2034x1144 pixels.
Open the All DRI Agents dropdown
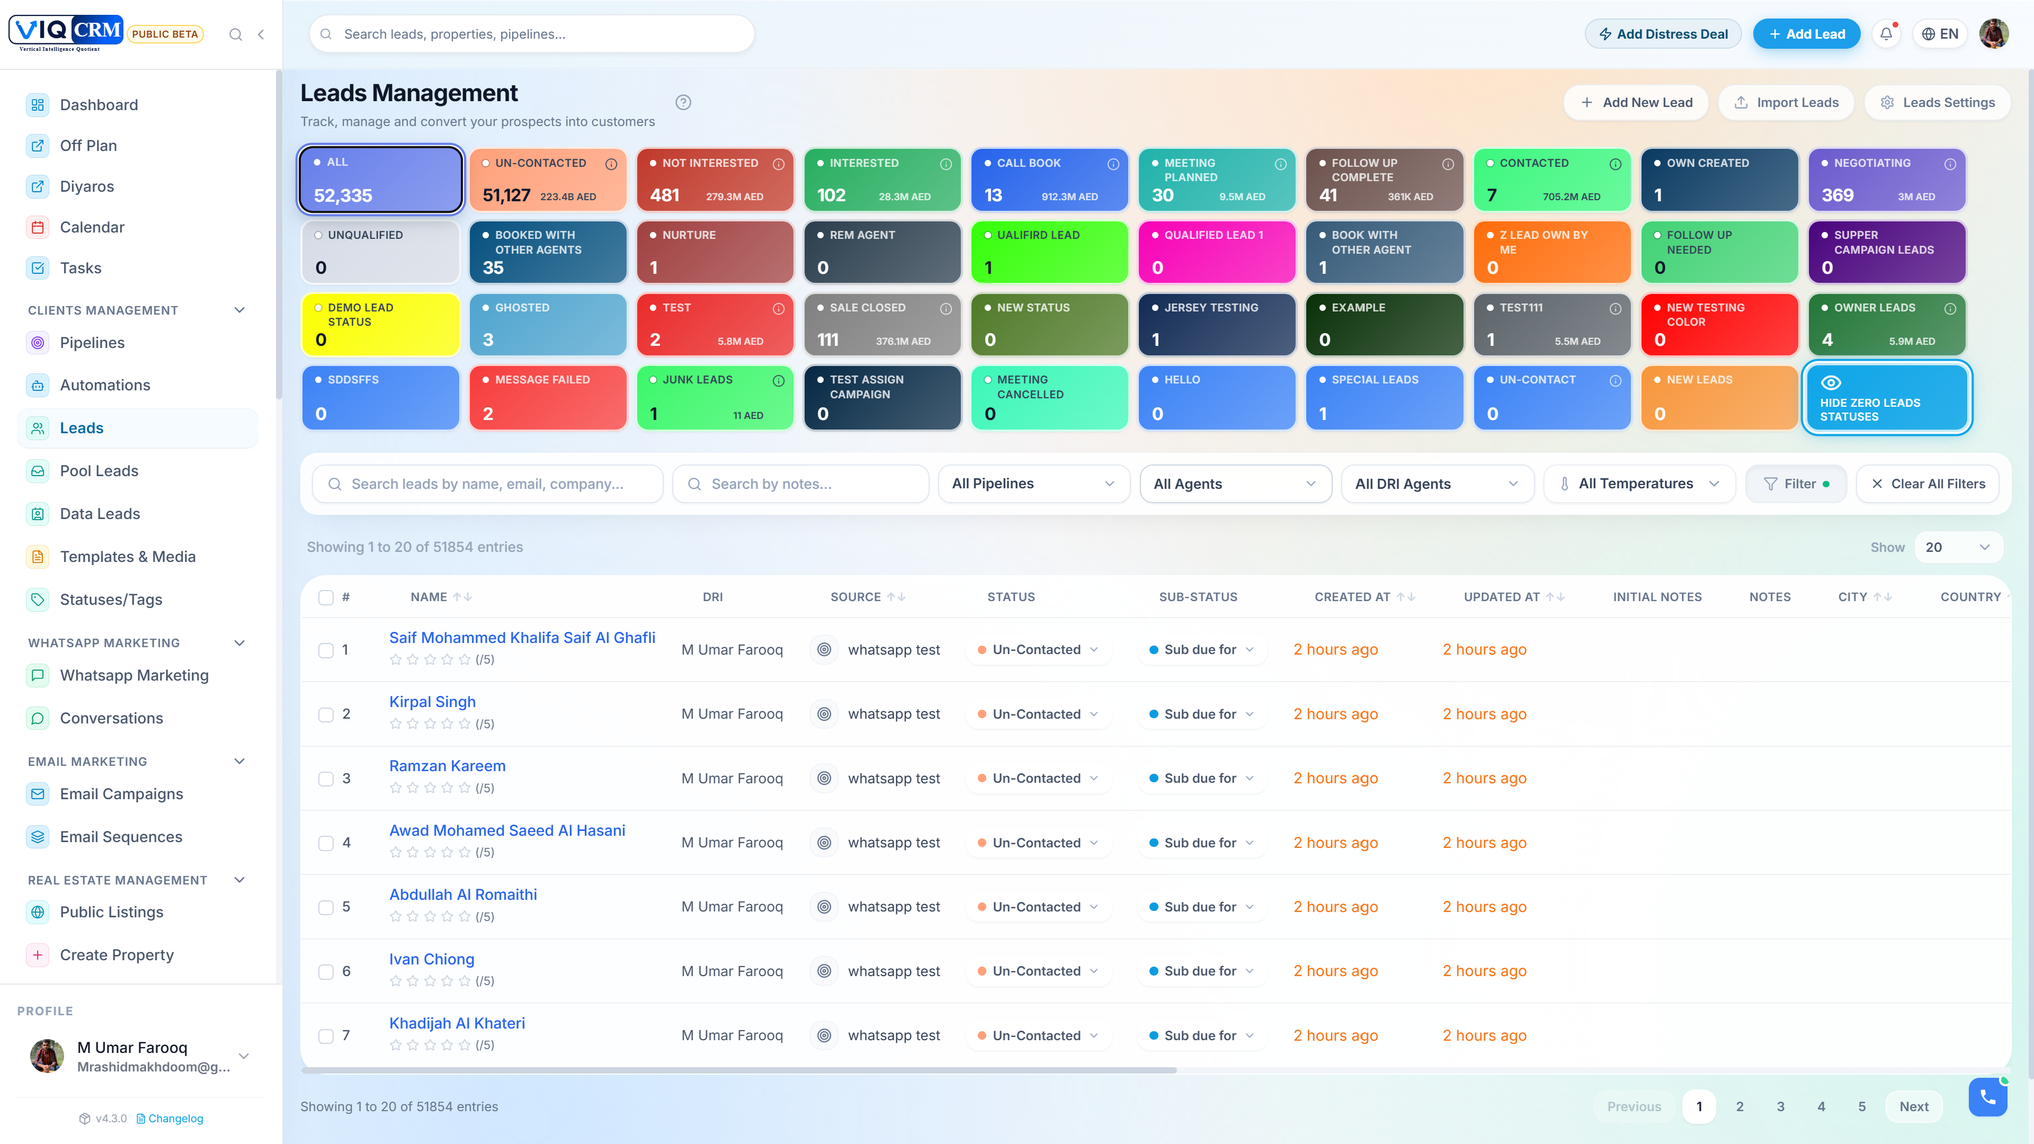[x=1437, y=484]
